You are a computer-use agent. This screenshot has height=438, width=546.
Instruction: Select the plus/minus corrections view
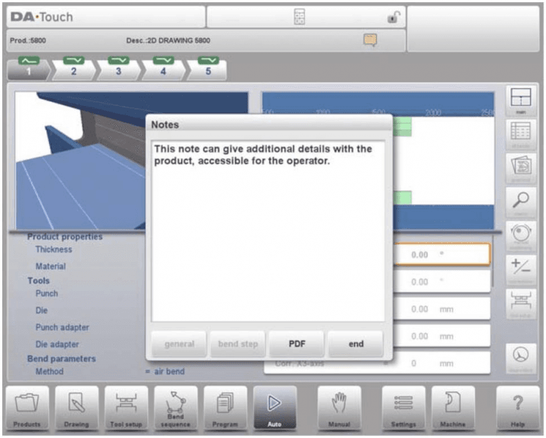(520, 269)
